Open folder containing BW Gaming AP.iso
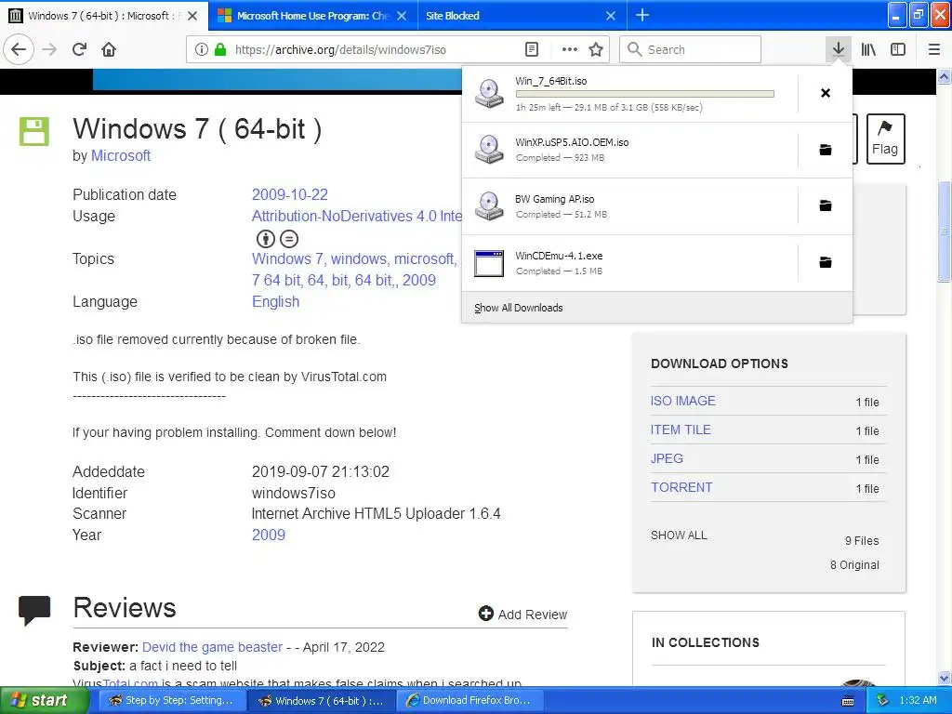Viewport: 952px width, 714px height. (x=826, y=205)
